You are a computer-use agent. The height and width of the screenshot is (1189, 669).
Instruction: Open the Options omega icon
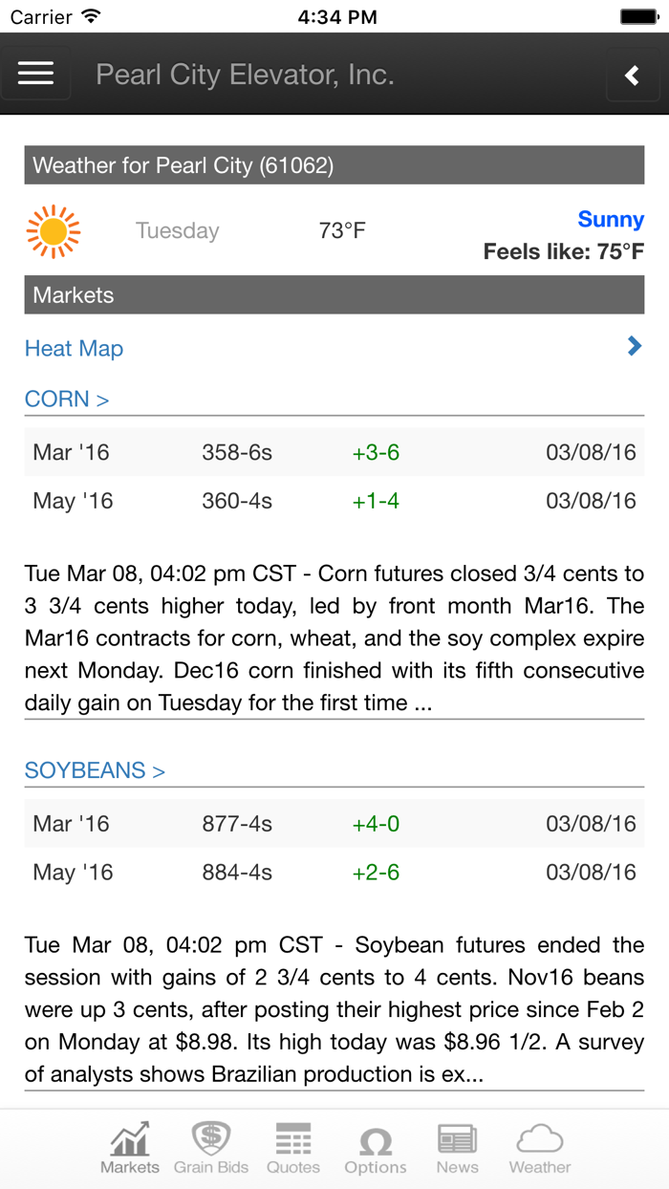tap(376, 1142)
